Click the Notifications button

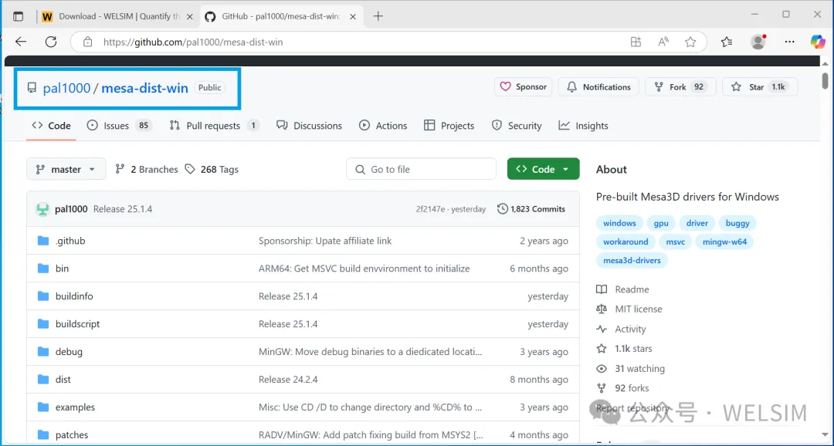[x=598, y=86]
